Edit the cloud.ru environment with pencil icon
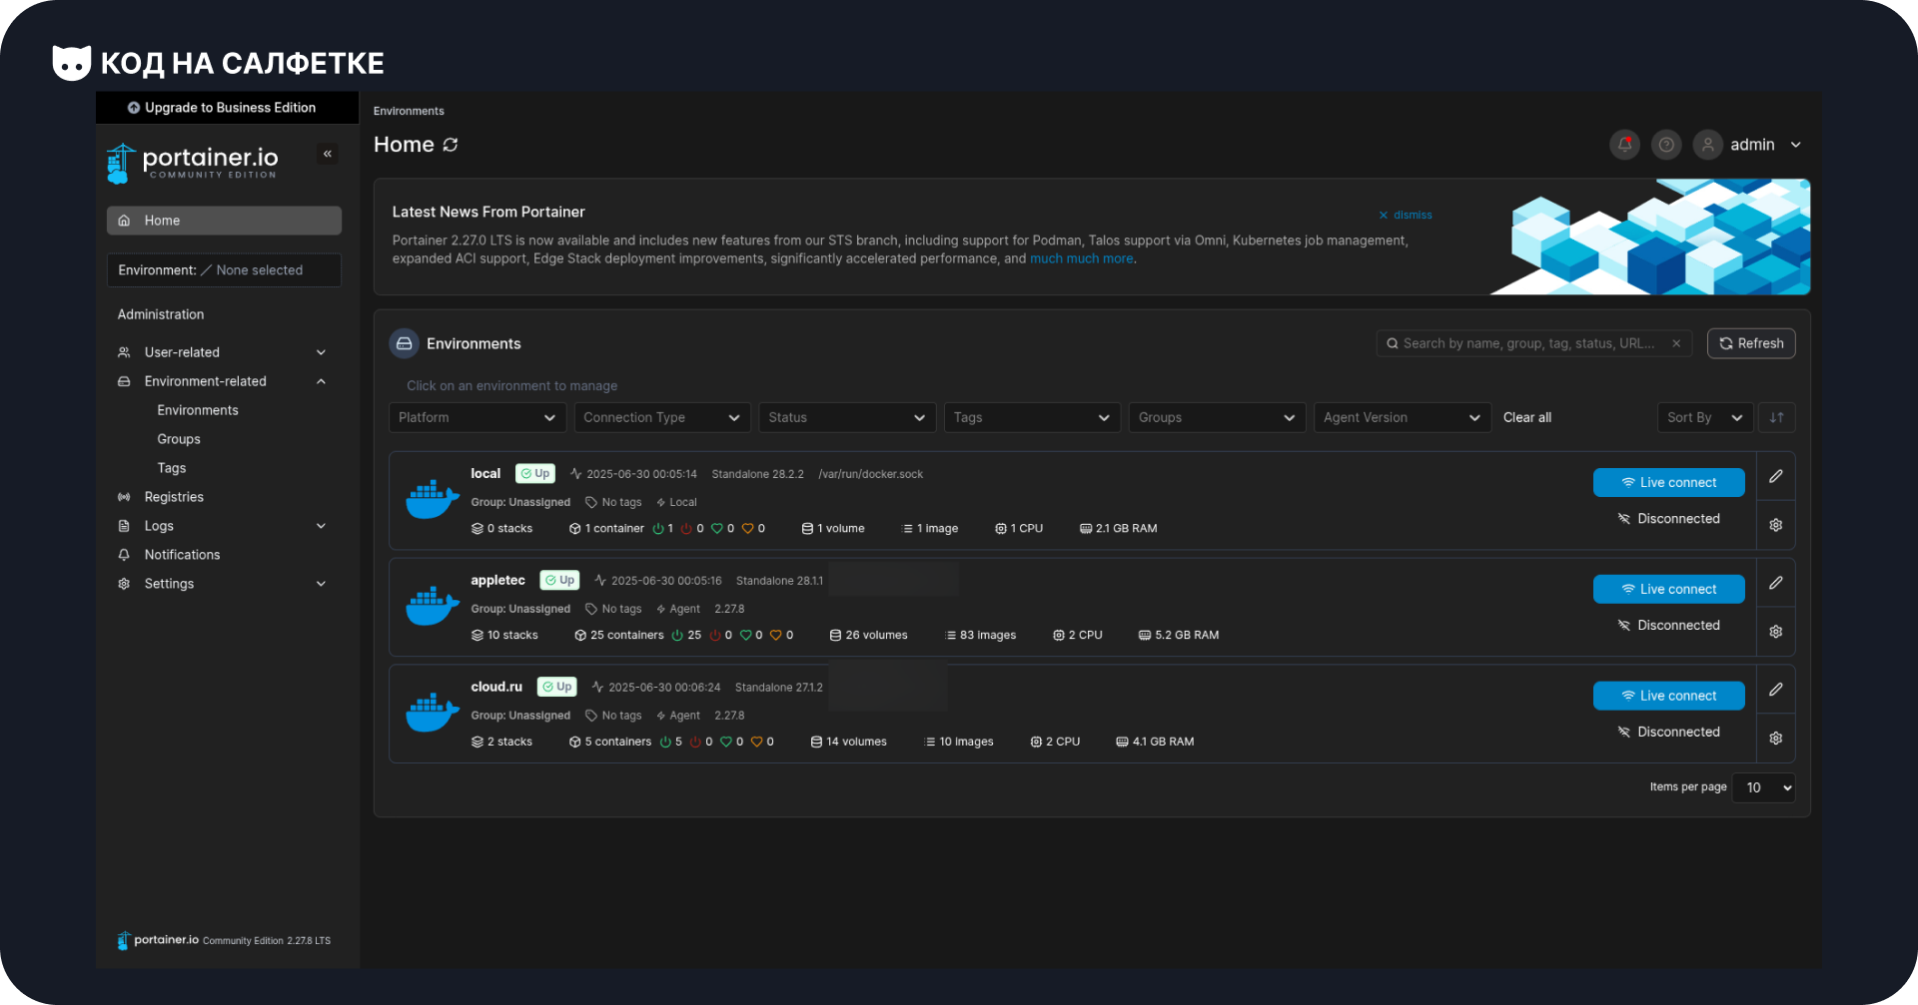The image size is (1918, 1005). coord(1776,690)
